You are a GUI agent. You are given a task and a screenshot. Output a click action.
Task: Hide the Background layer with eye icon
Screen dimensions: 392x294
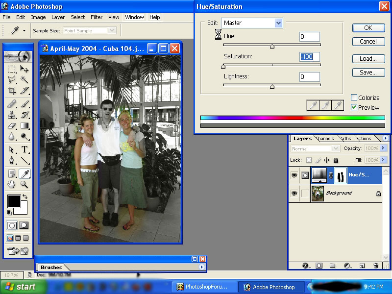click(294, 194)
